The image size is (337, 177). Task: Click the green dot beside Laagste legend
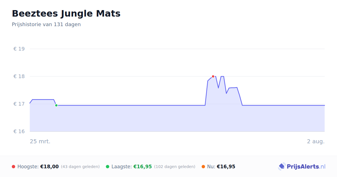tap(108, 167)
